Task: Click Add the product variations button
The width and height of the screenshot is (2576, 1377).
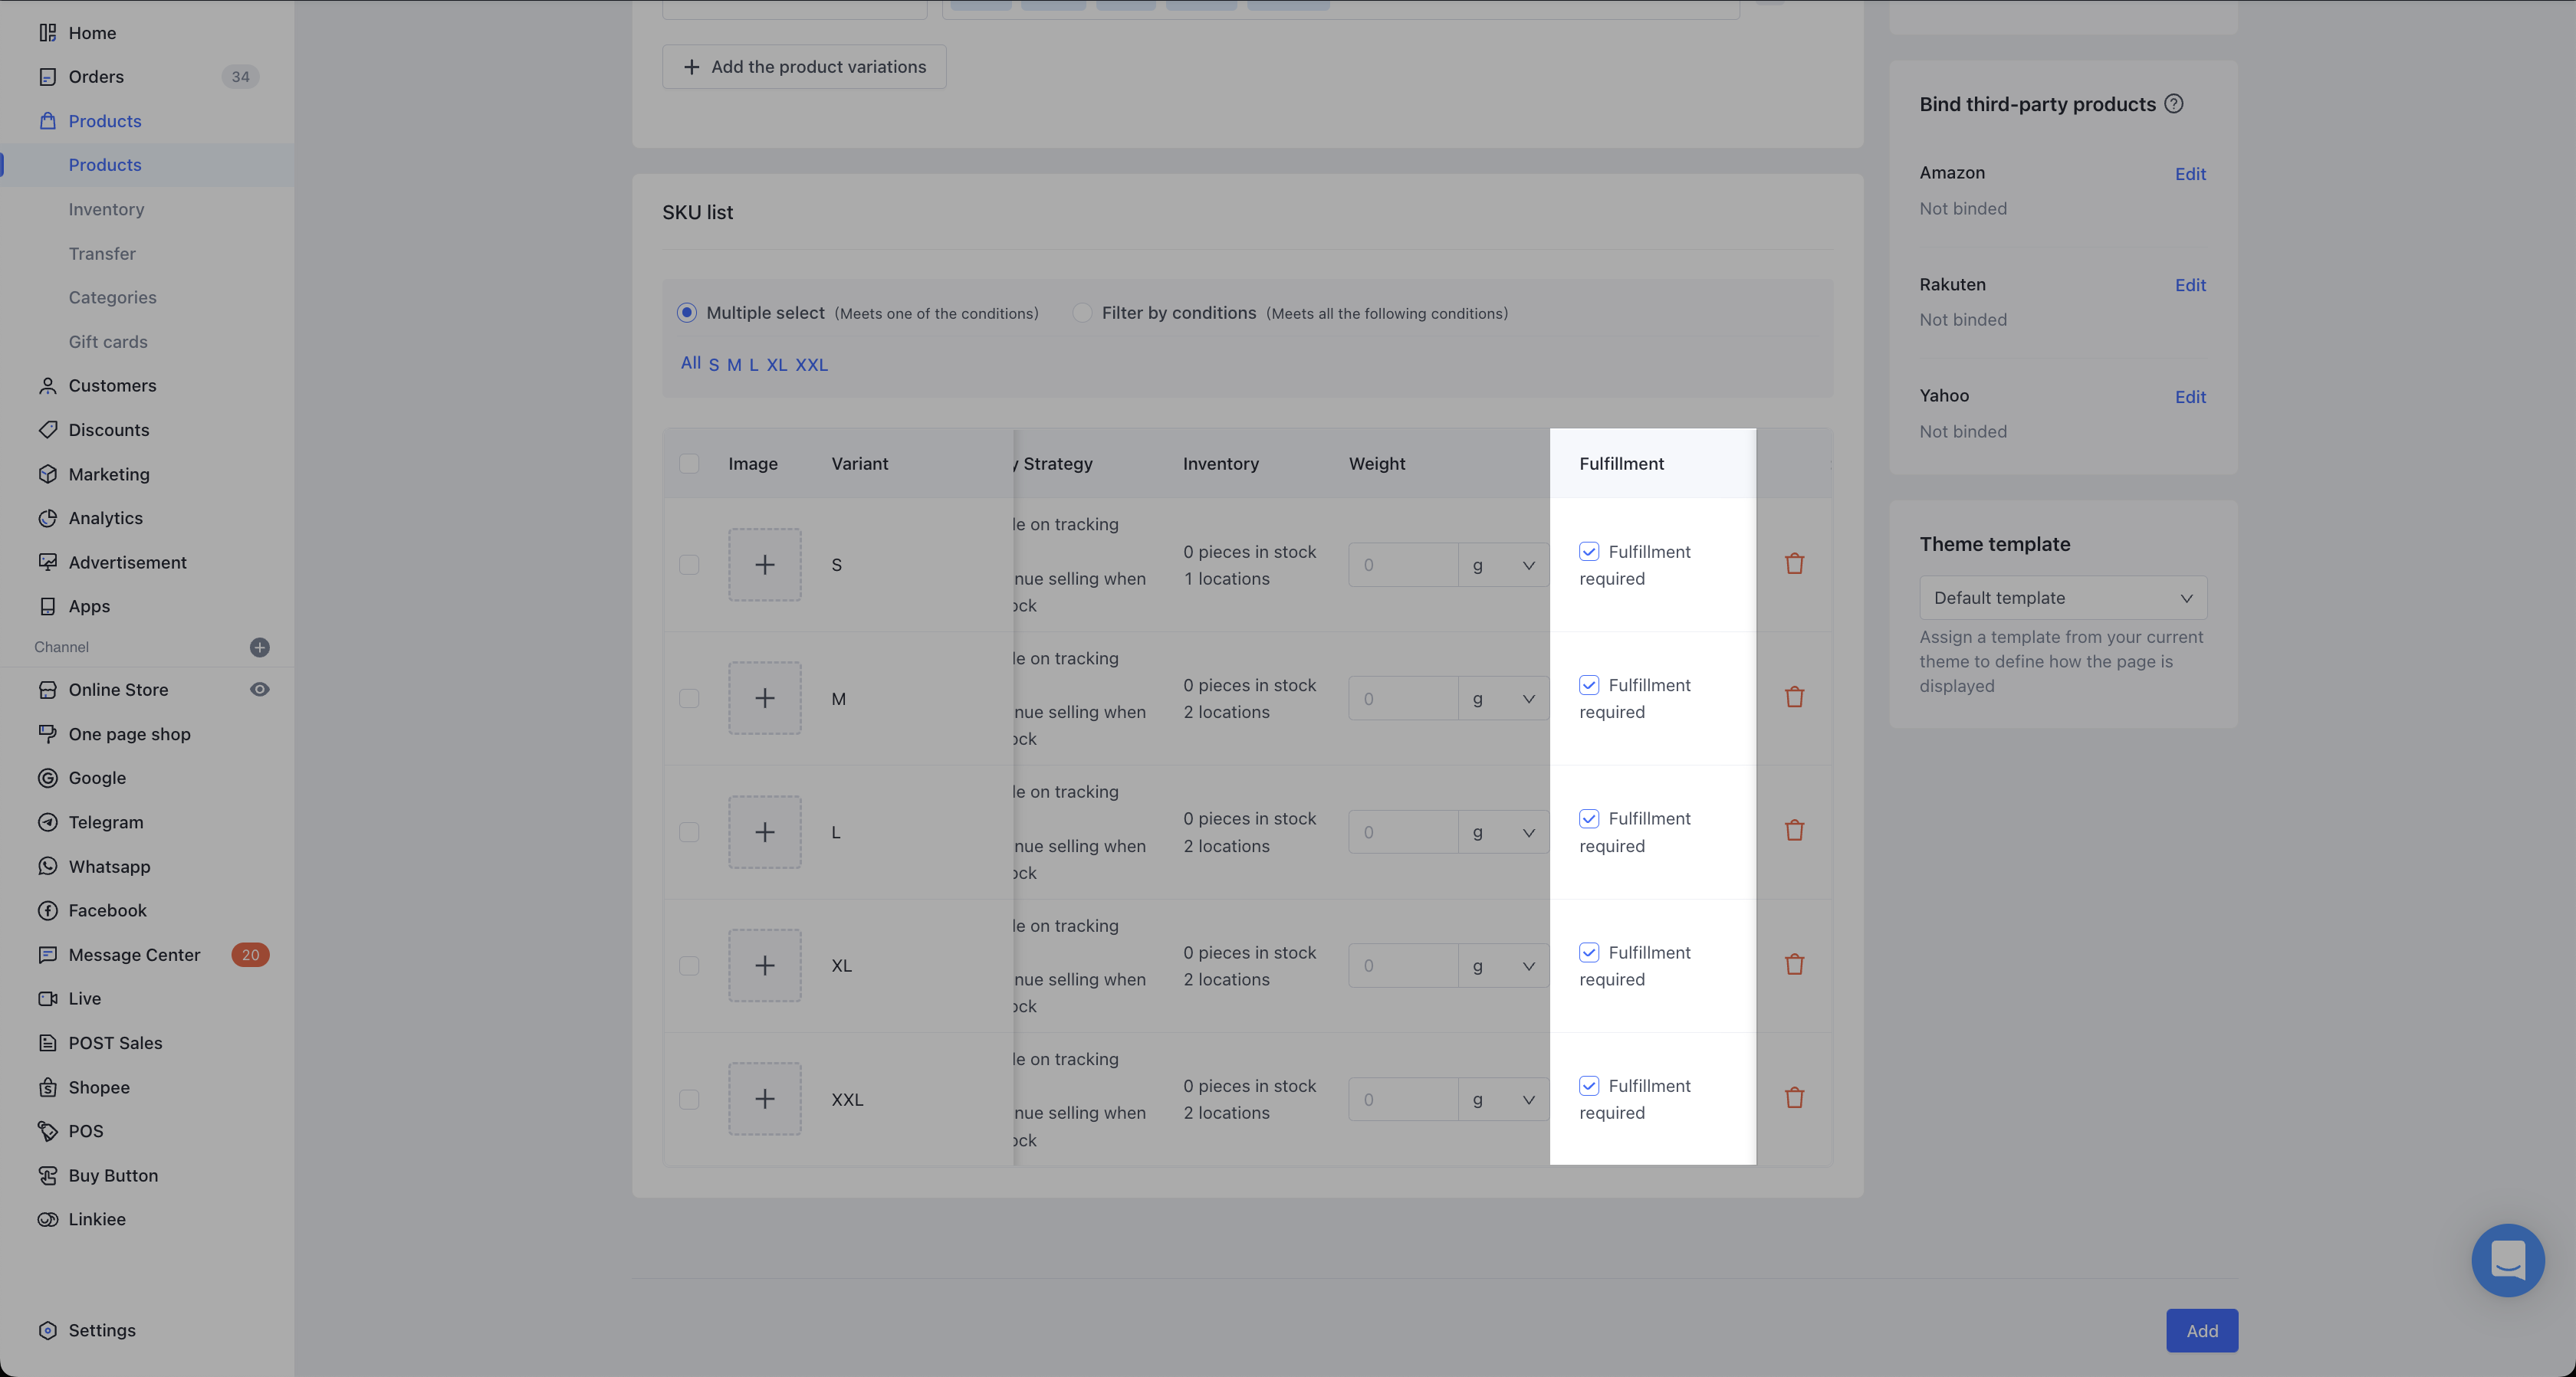Action: click(x=804, y=67)
